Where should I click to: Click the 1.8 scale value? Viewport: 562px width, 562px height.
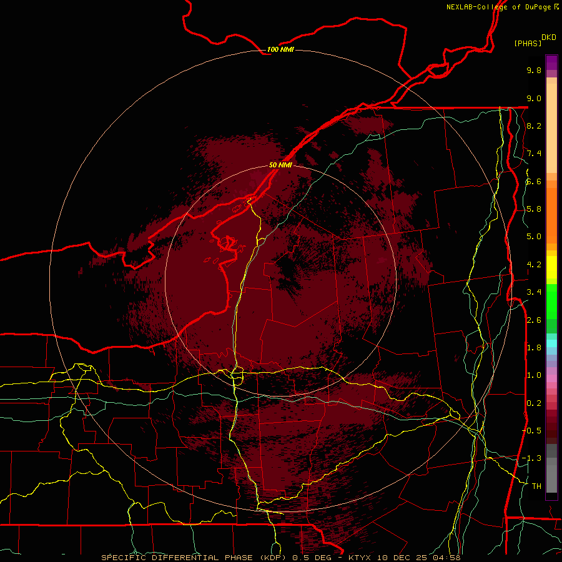tap(534, 348)
